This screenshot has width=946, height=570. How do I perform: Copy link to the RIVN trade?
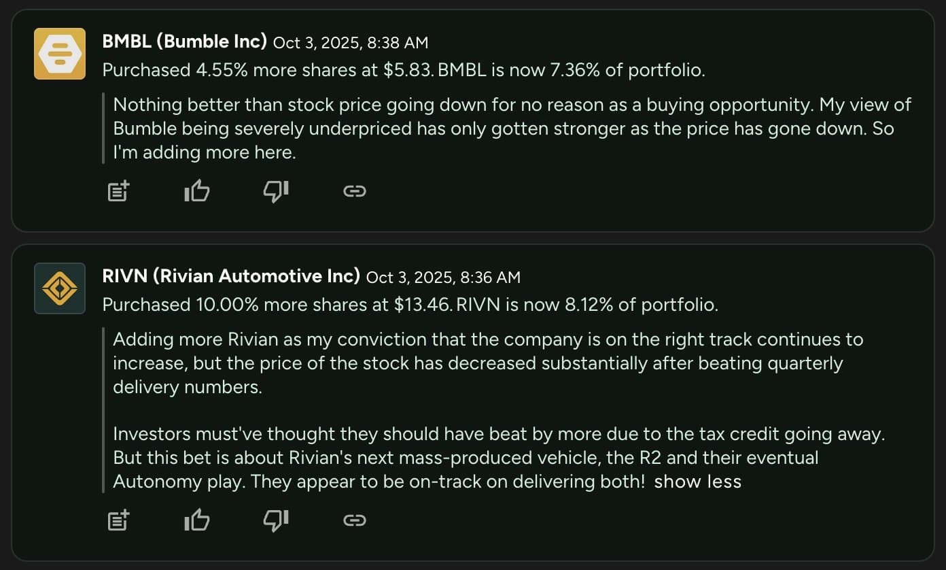pos(355,521)
